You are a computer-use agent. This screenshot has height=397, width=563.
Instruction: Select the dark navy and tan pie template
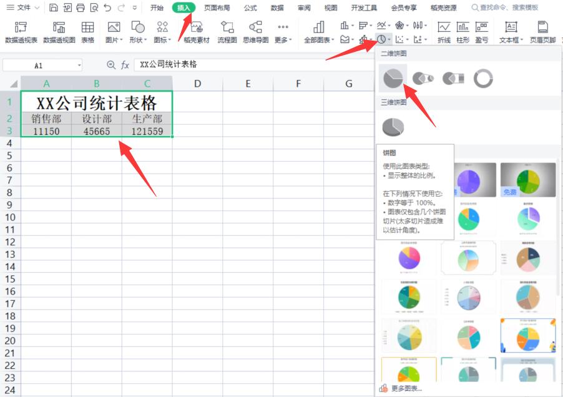click(528, 258)
